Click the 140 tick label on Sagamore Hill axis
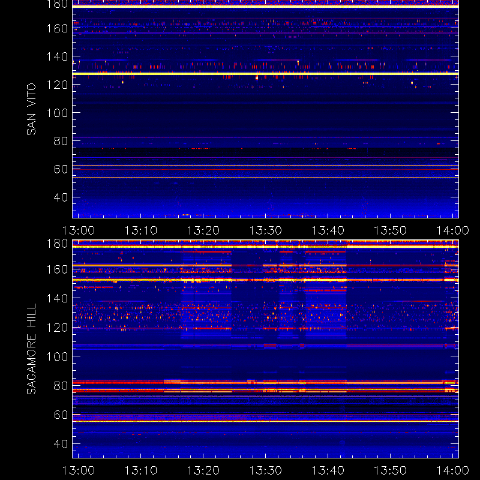Screen dimensions: 480x480 click(x=57, y=298)
